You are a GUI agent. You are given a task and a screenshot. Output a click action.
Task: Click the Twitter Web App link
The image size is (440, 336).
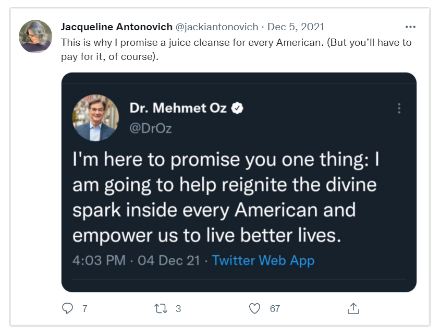click(263, 260)
